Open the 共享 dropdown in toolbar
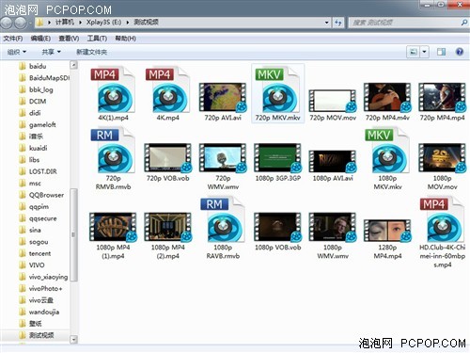The width and height of the screenshot is (470, 353). pyautogui.click(x=51, y=52)
